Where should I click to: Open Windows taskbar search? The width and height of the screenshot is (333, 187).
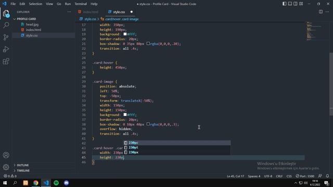click(x=15, y=183)
